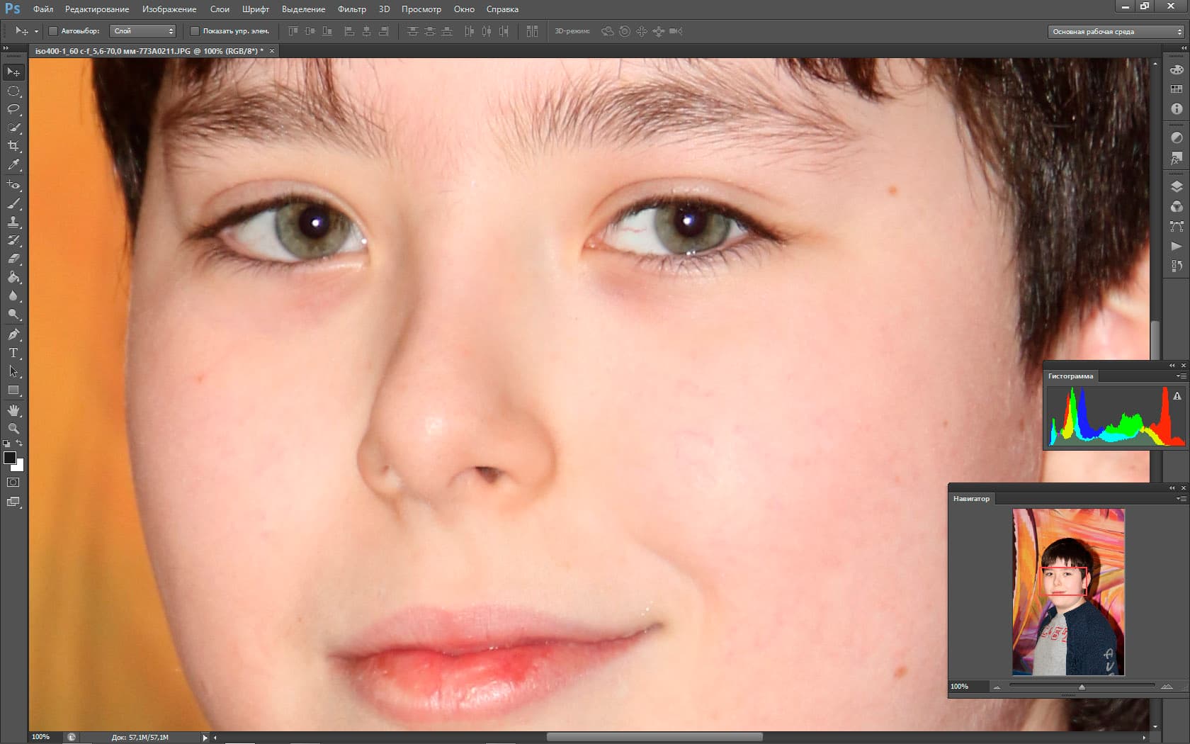Toggle Quick Mask mode button
Image resolution: width=1190 pixels, height=744 pixels.
click(x=13, y=483)
